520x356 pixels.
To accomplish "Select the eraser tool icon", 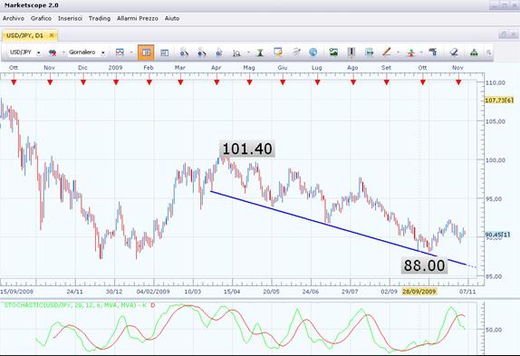I will (454, 52).
